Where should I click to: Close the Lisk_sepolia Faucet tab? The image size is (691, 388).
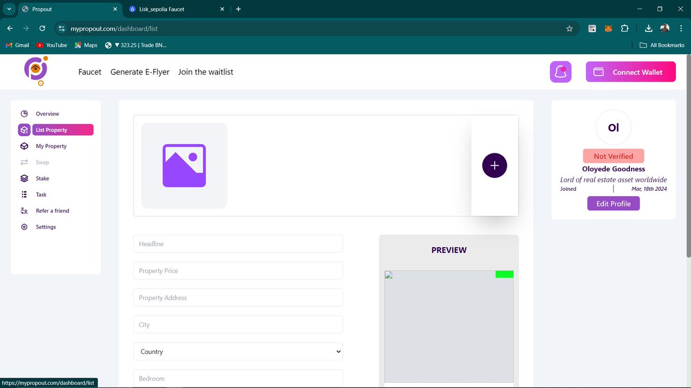pos(223,9)
